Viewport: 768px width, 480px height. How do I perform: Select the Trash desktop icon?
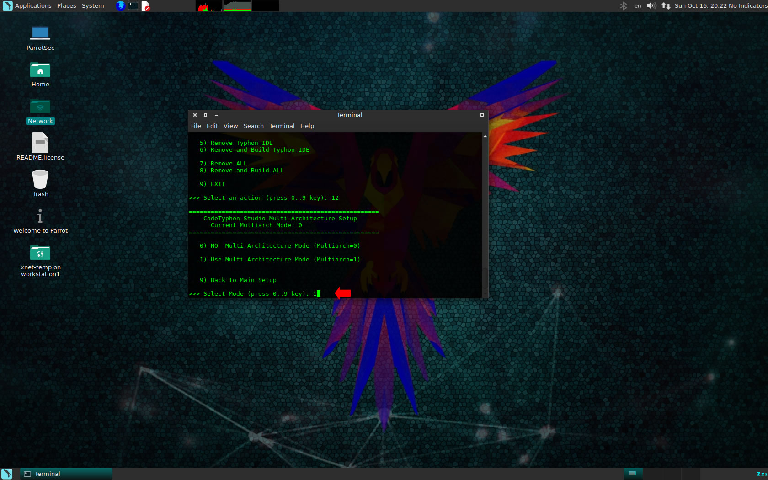coord(40,180)
